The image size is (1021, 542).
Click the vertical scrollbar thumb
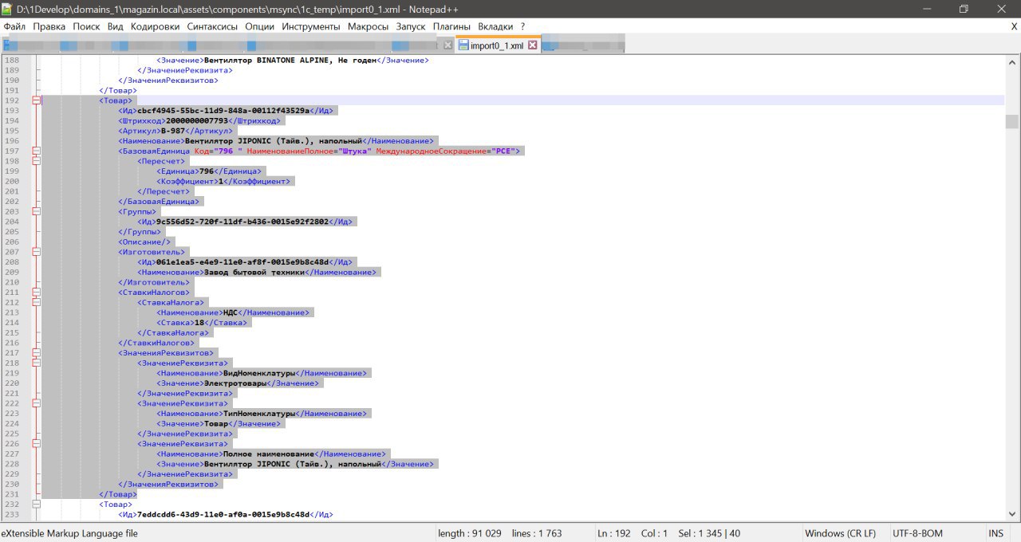(1012, 121)
